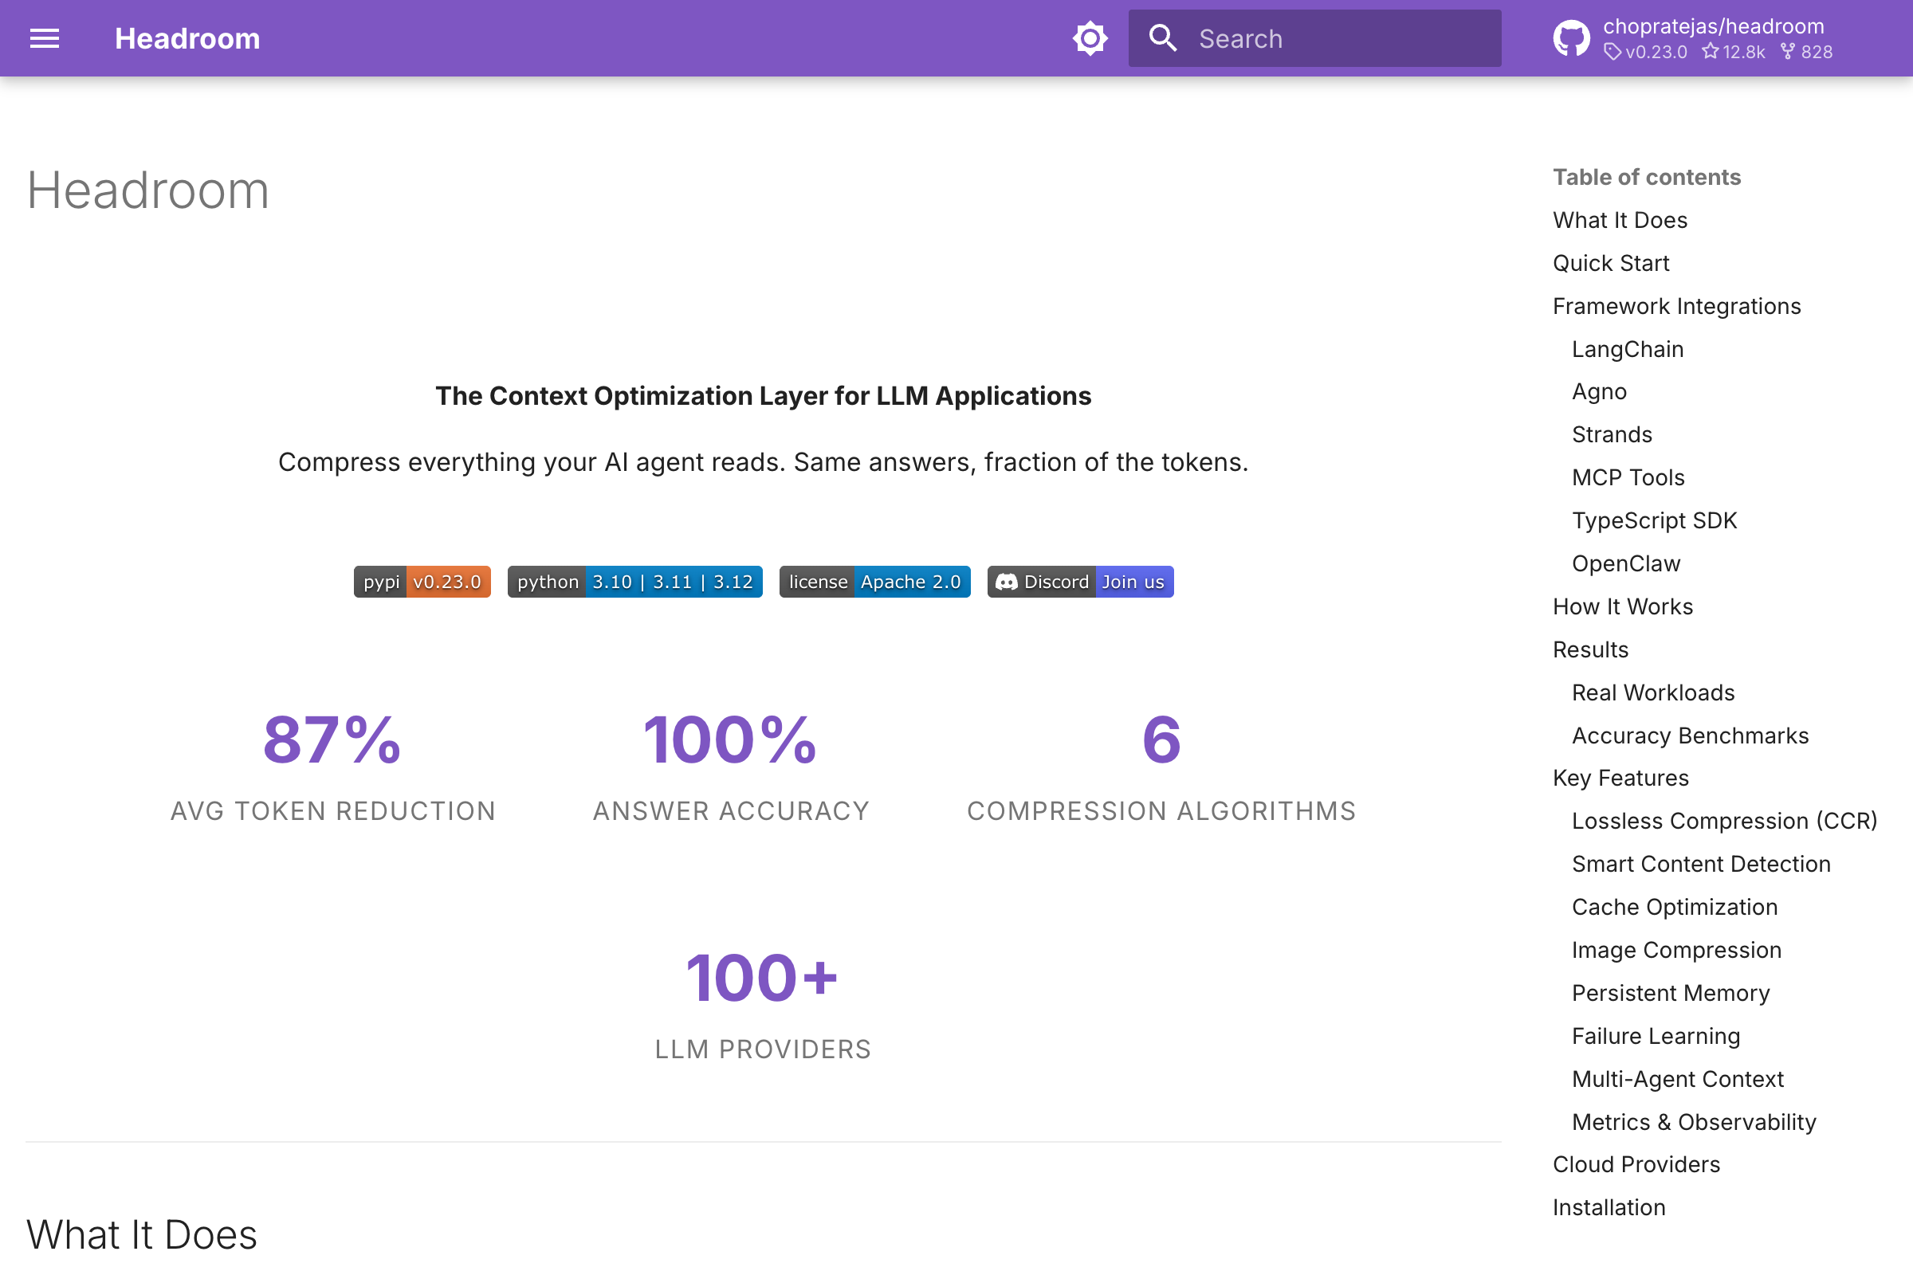Open Failure Learning contents entry

[x=1656, y=1035]
